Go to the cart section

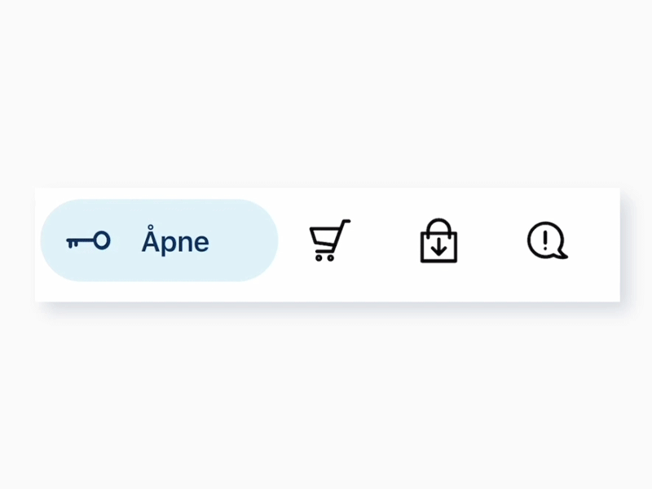329,241
